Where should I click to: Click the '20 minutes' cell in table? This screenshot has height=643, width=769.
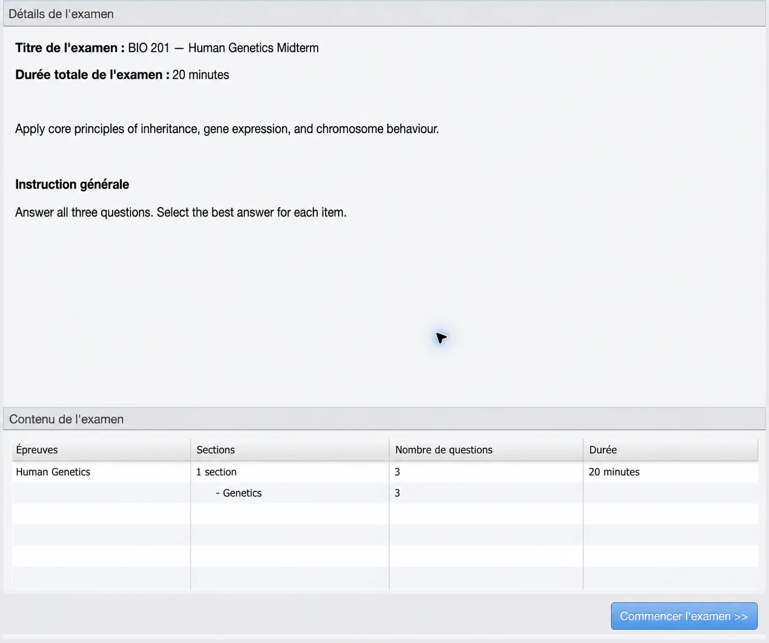pos(670,472)
